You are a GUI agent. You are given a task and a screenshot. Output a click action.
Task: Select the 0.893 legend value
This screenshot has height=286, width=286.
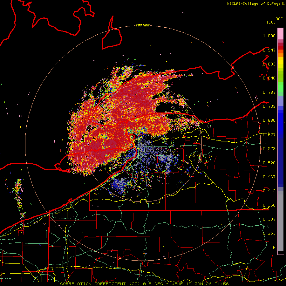click(269, 64)
